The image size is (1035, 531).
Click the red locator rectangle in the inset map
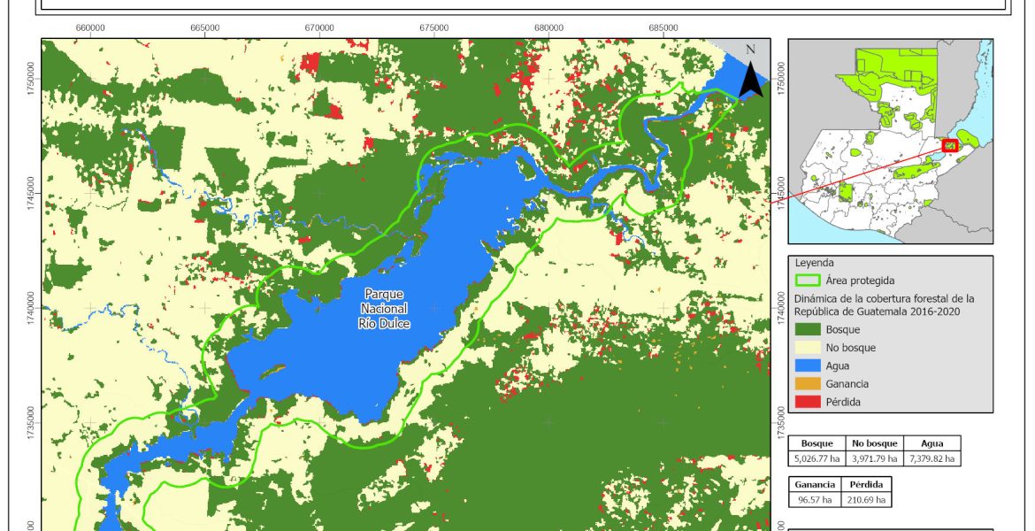point(950,145)
